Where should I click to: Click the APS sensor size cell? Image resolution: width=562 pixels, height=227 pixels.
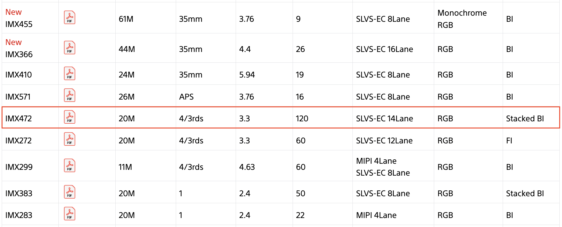pos(186,97)
